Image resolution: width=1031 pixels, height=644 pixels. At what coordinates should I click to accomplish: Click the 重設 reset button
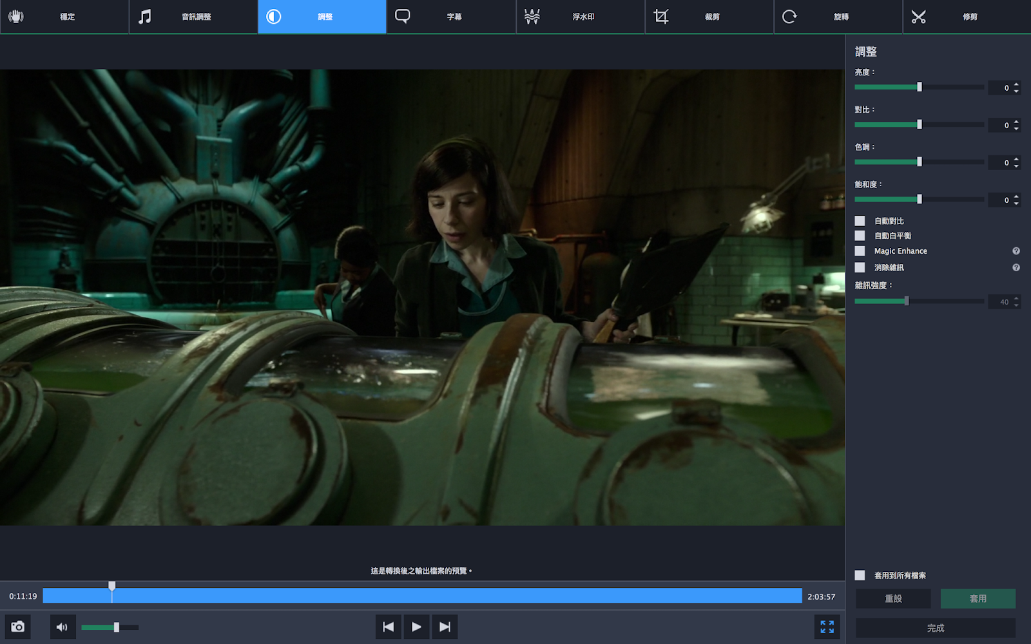tap(893, 598)
